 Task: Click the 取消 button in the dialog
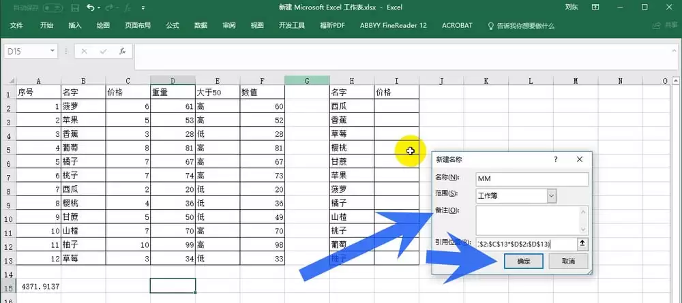[x=569, y=261]
